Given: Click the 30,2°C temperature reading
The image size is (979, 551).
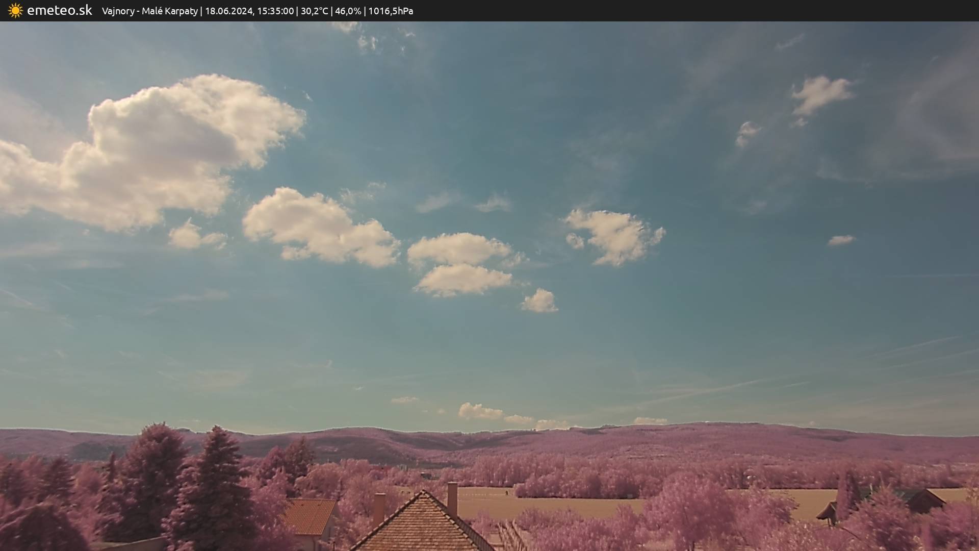Looking at the screenshot, I should (x=314, y=11).
